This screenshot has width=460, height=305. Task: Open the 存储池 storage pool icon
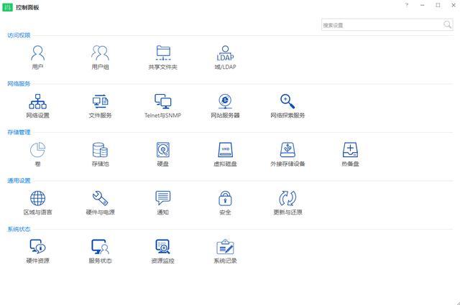coord(100,151)
